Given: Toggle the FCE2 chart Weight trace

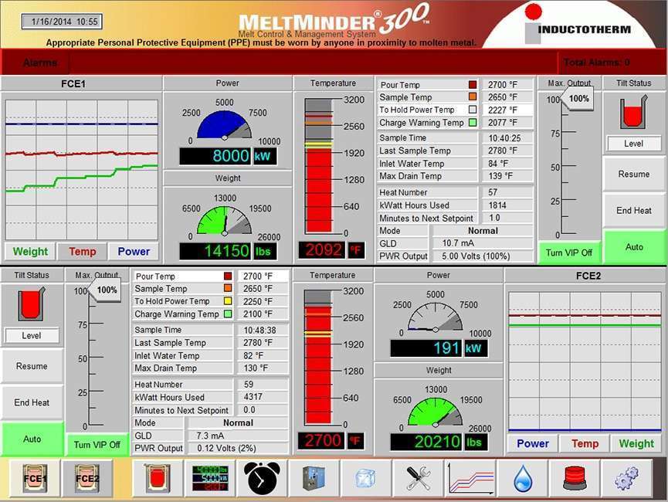Looking at the screenshot, I should point(636,443).
